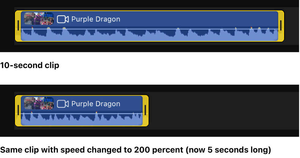Click the "Purple Dragon" name on the shorter clip
The width and height of the screenshot is (300, 158).
pos(96,104)
